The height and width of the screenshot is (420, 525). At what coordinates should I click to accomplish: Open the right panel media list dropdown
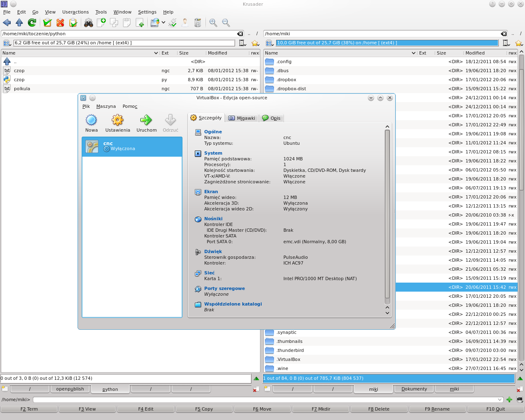pyautogui.click(x=270, y=43)
